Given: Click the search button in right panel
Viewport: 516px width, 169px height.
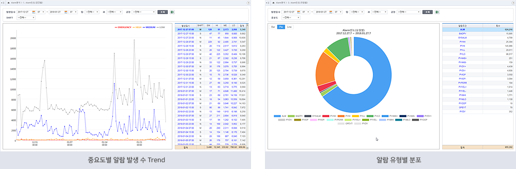Looking at the screenshot, I should [427, 12].
